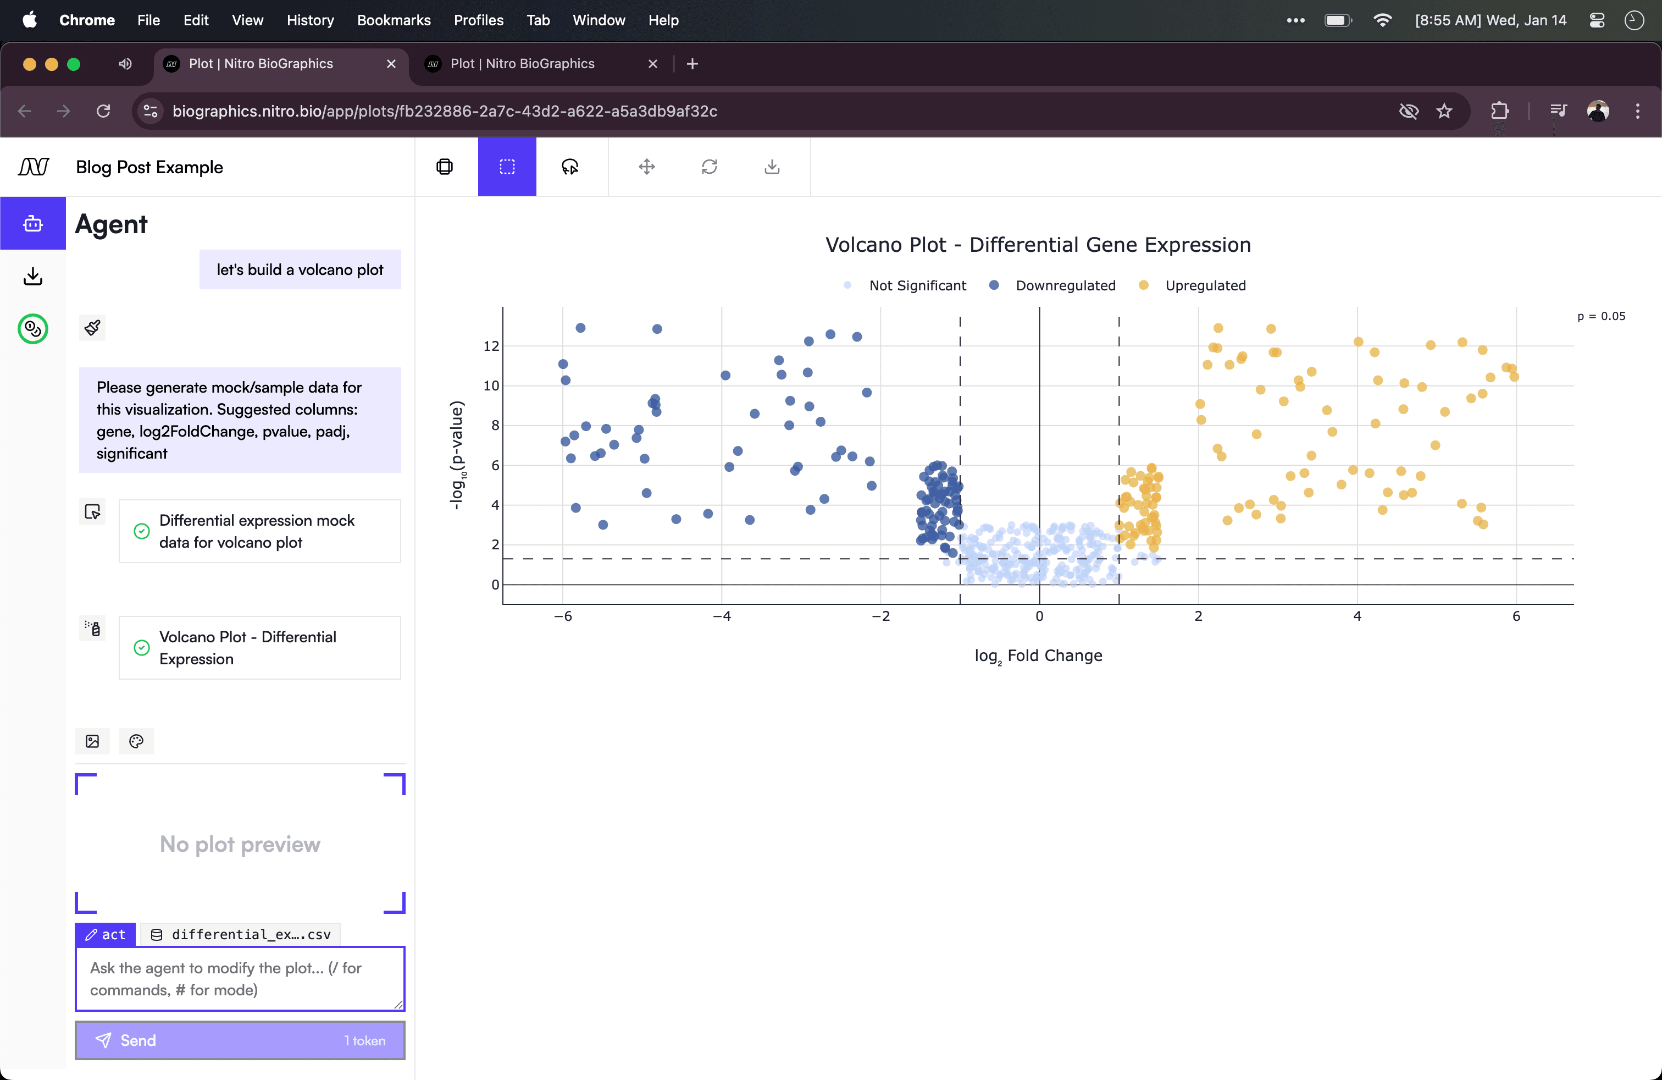Click the copy layers toolbar icon
The width and height of the screenshot is (1662, 1080).
click(445, 167)
